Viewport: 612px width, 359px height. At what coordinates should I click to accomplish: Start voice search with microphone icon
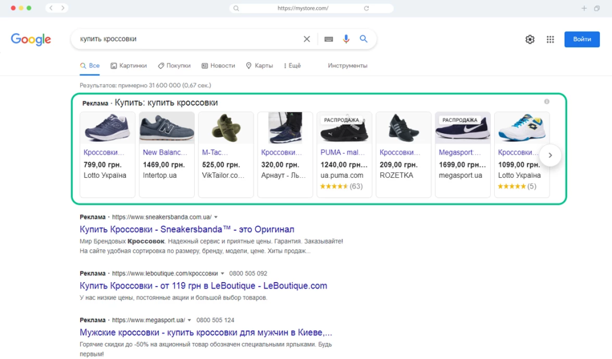346,39
